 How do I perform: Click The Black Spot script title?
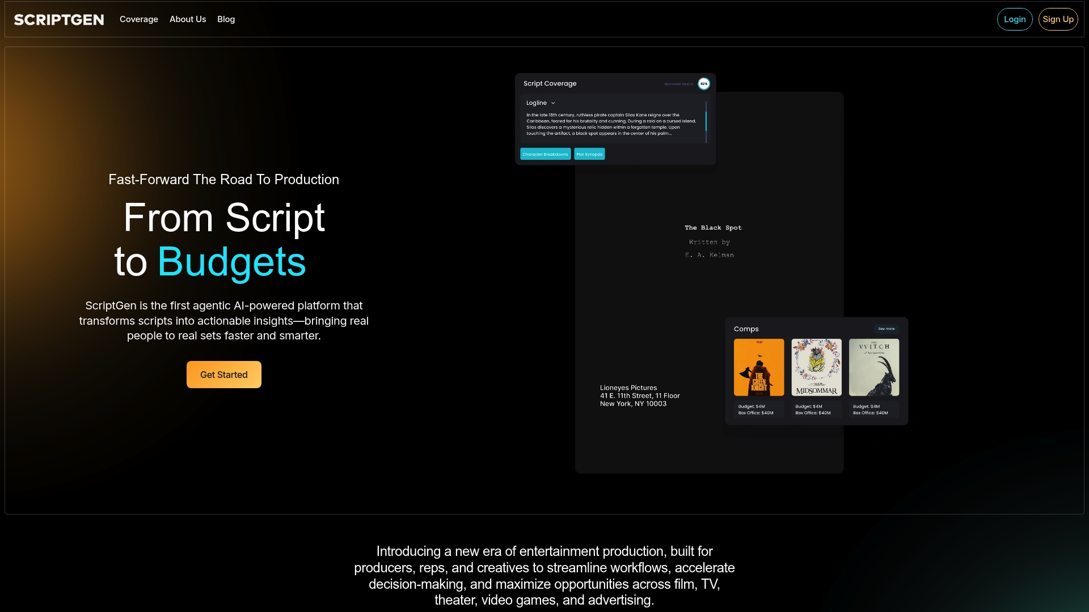713,228
